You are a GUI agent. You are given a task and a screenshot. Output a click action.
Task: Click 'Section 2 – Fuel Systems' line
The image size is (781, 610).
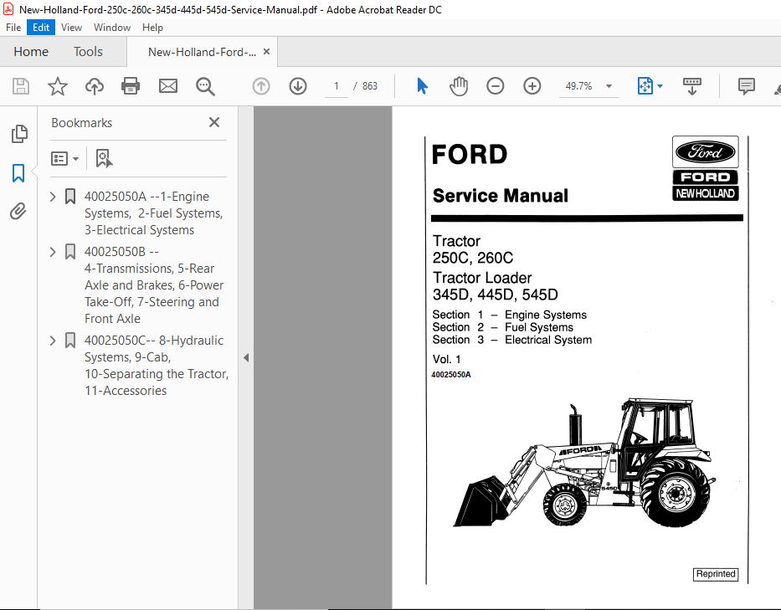(x=502, y=327)
